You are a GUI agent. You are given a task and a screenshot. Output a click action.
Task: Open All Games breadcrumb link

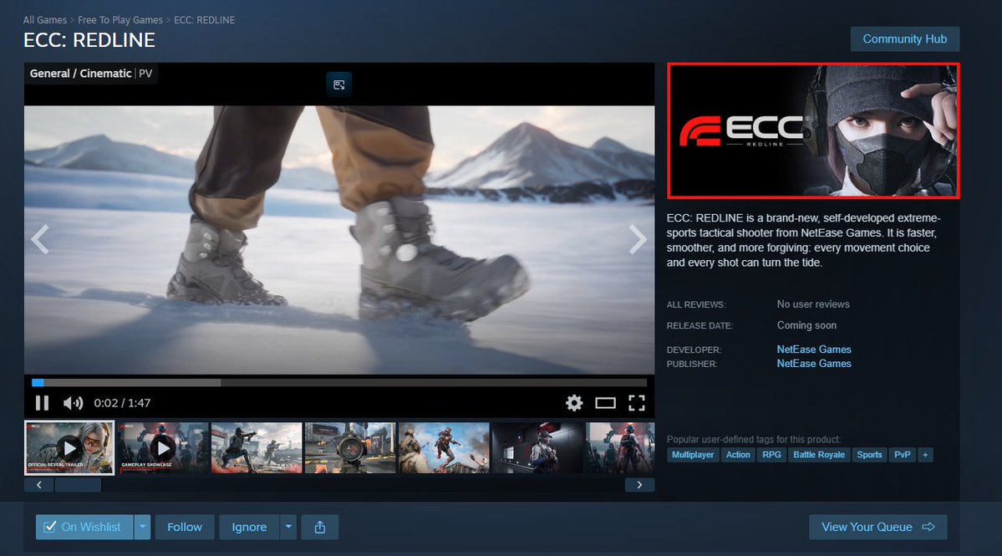(x=45, y=20)
